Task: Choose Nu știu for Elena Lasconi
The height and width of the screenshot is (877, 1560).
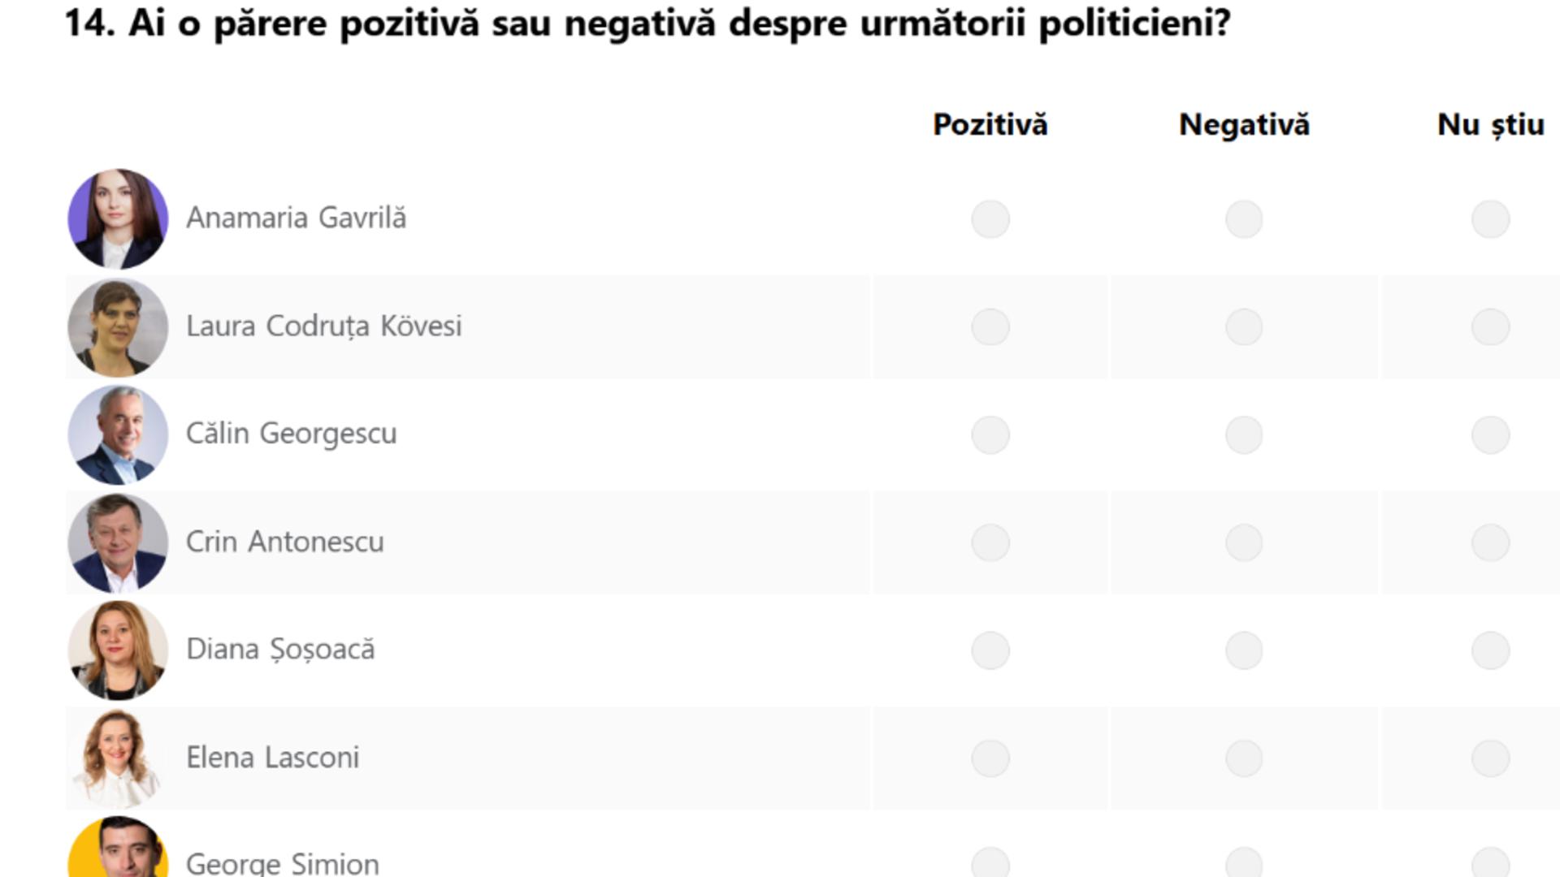Action: [x=1491, y=757]
